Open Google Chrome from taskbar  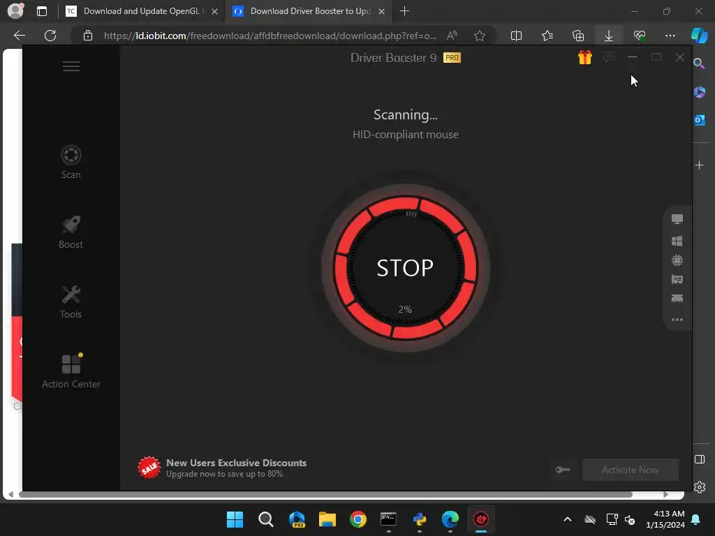358,519
